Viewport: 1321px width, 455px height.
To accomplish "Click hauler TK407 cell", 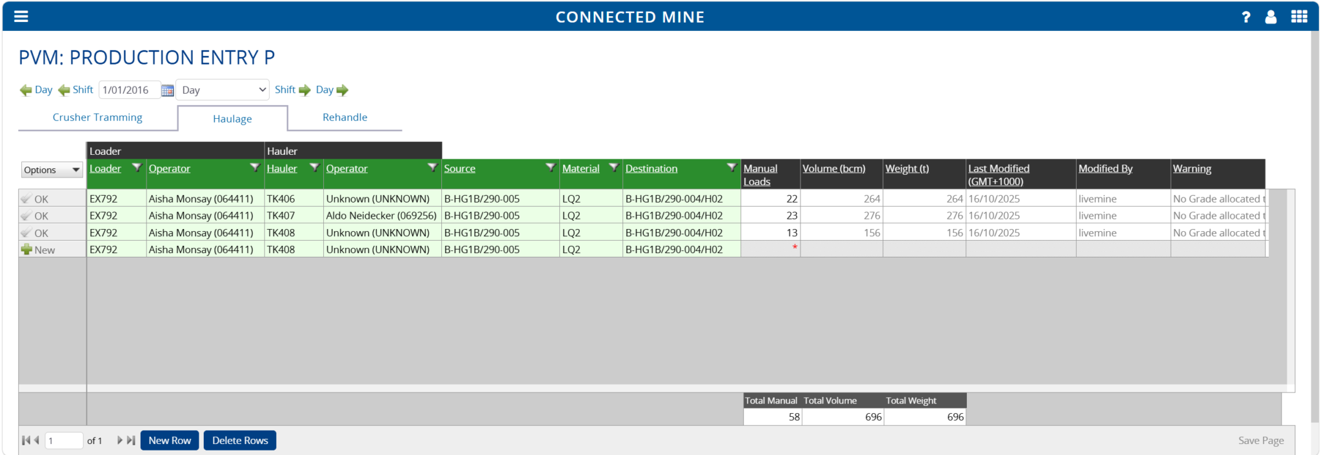I will [x=293, y=216].
